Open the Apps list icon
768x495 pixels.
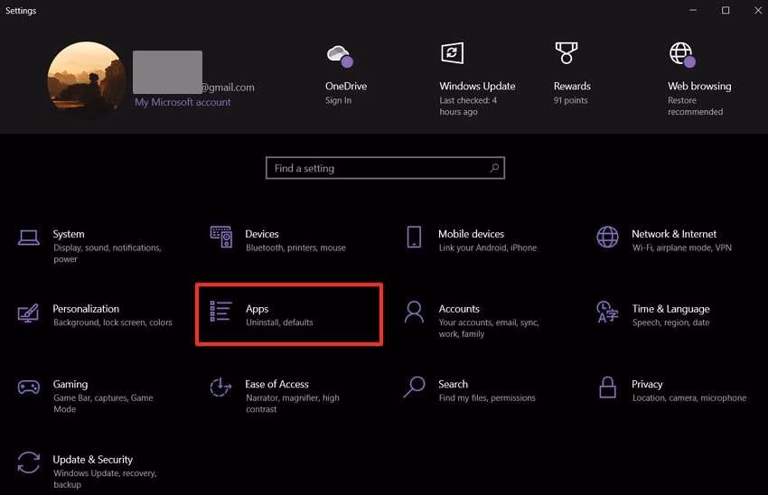click(220, 313)
